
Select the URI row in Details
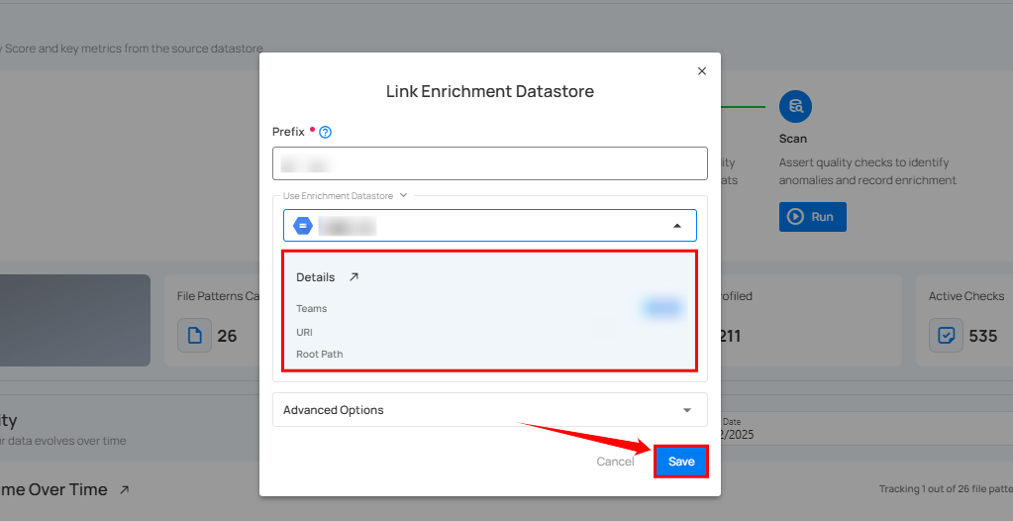click(306, 332)
